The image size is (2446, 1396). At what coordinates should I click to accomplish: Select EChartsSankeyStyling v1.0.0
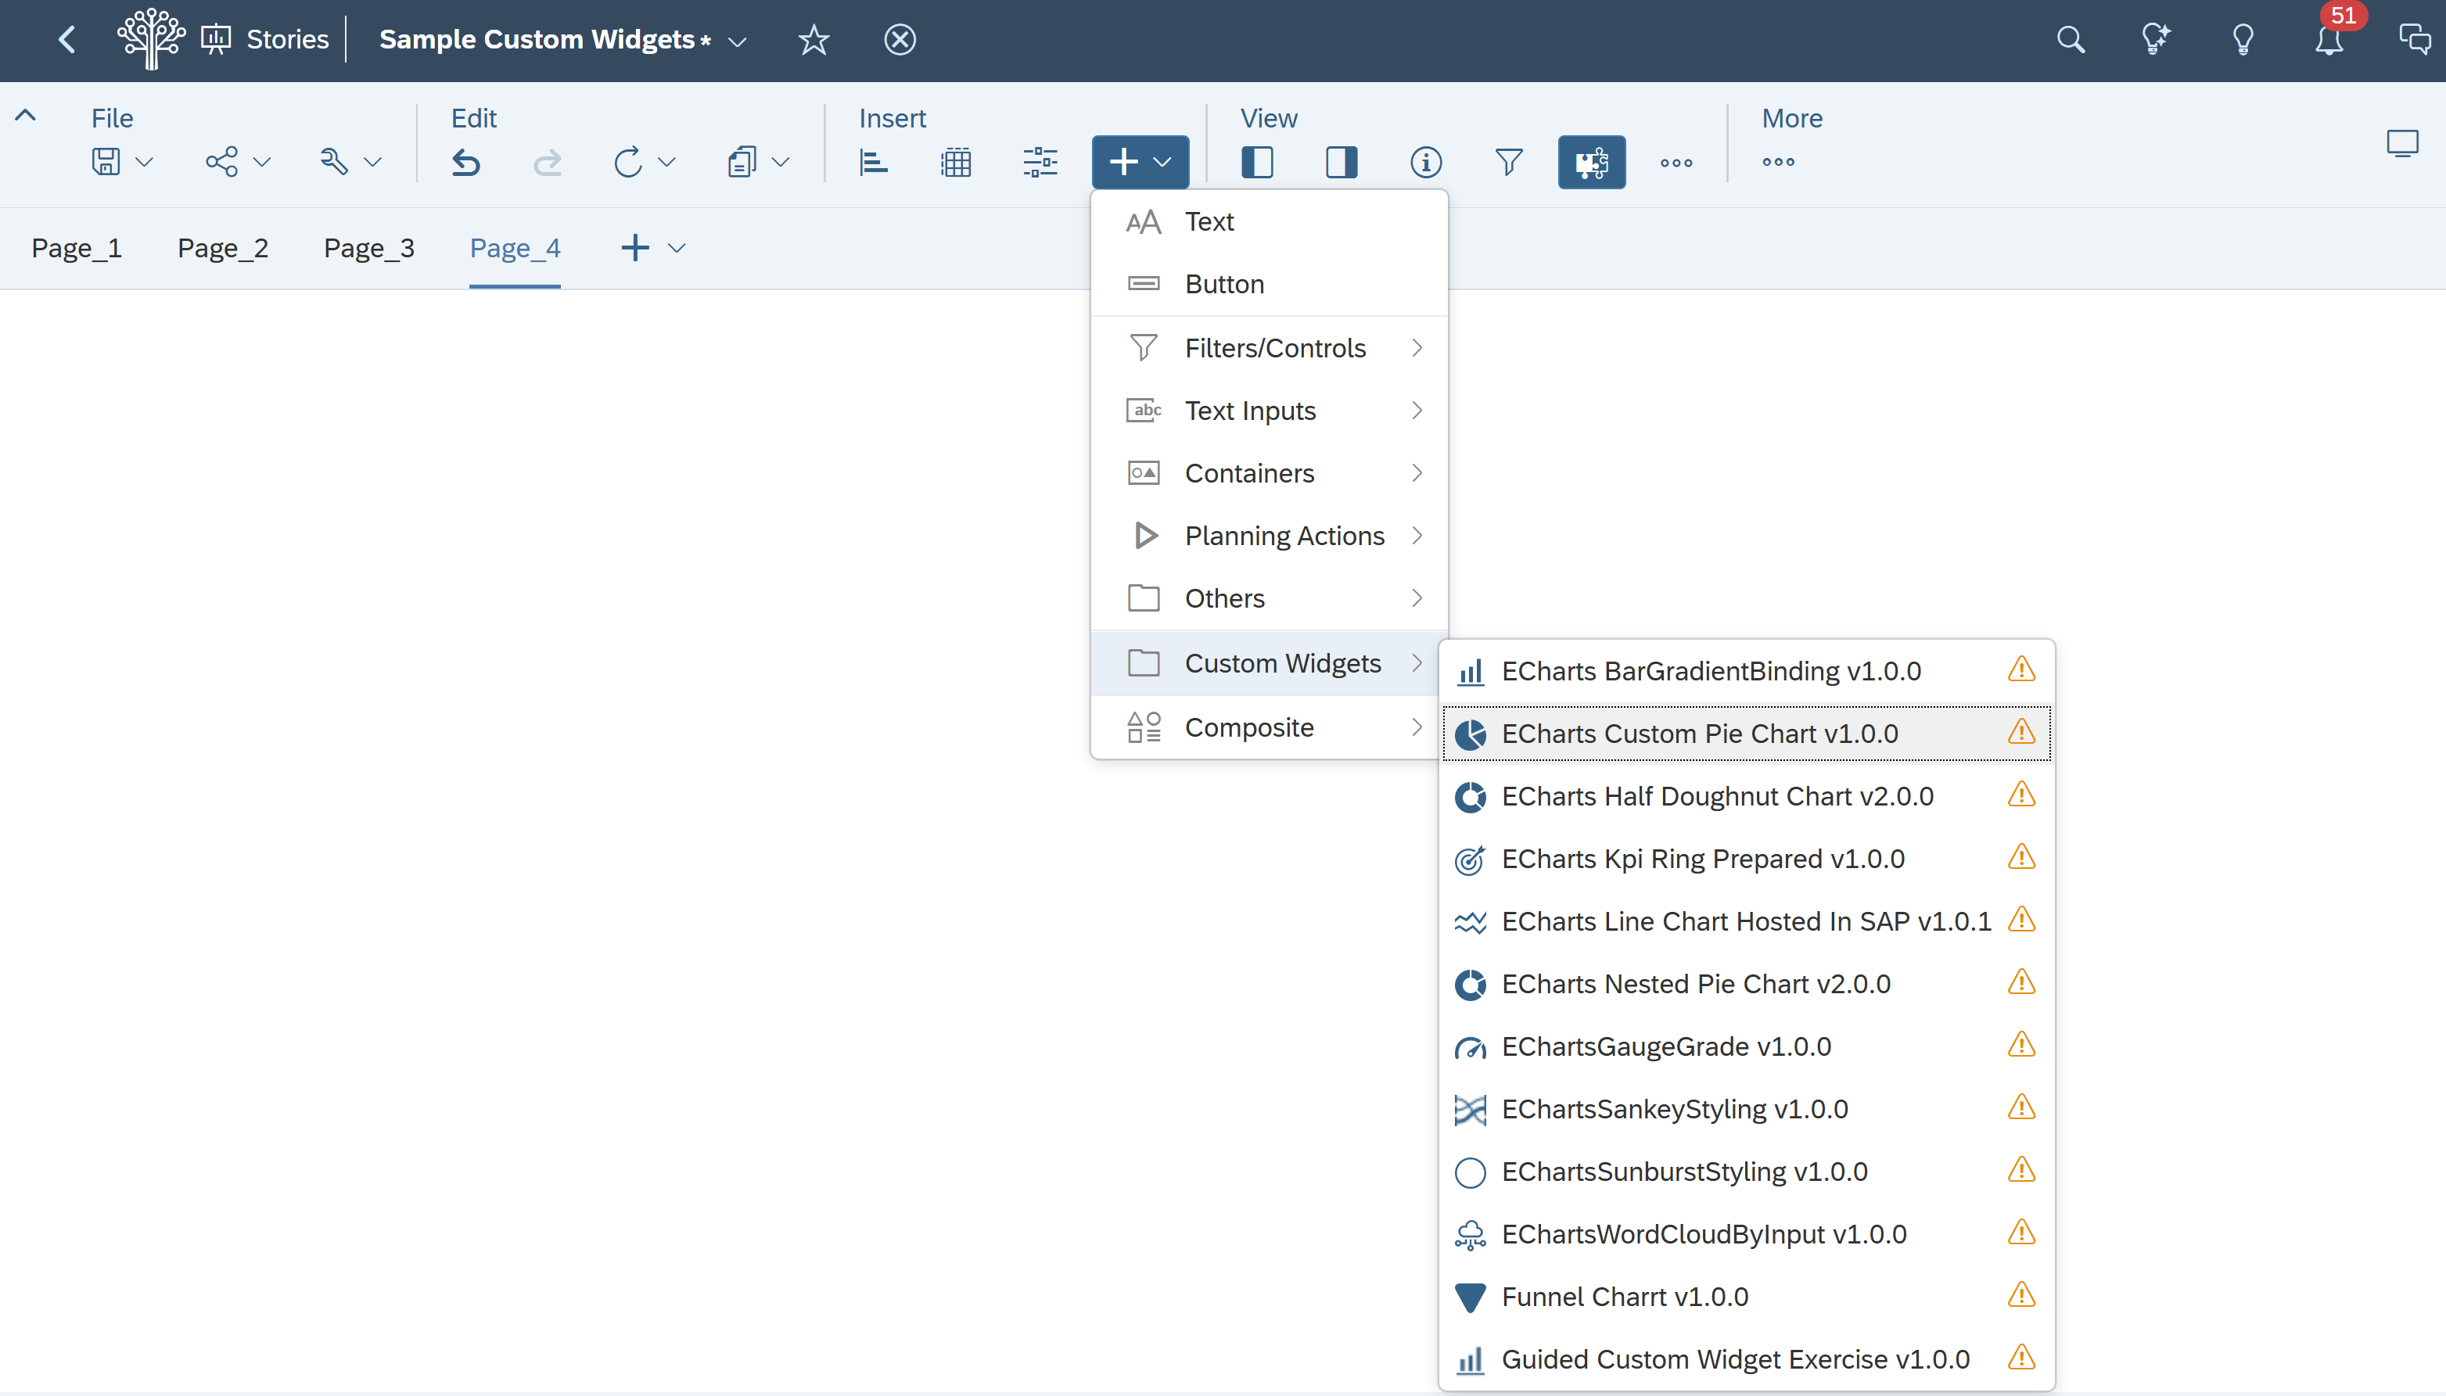[1746, 1109]
